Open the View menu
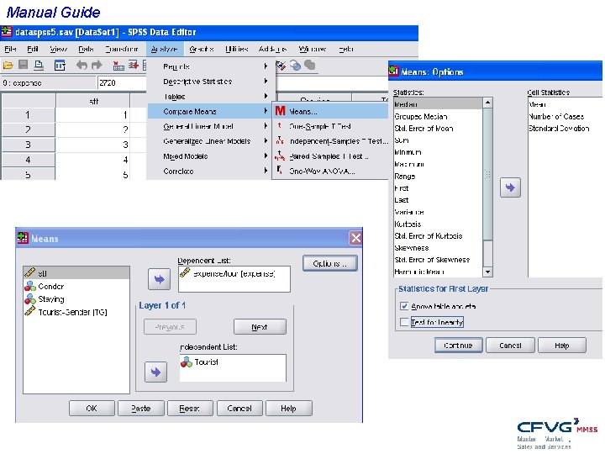Screen dimensions: 605x454 pos(58,49)
